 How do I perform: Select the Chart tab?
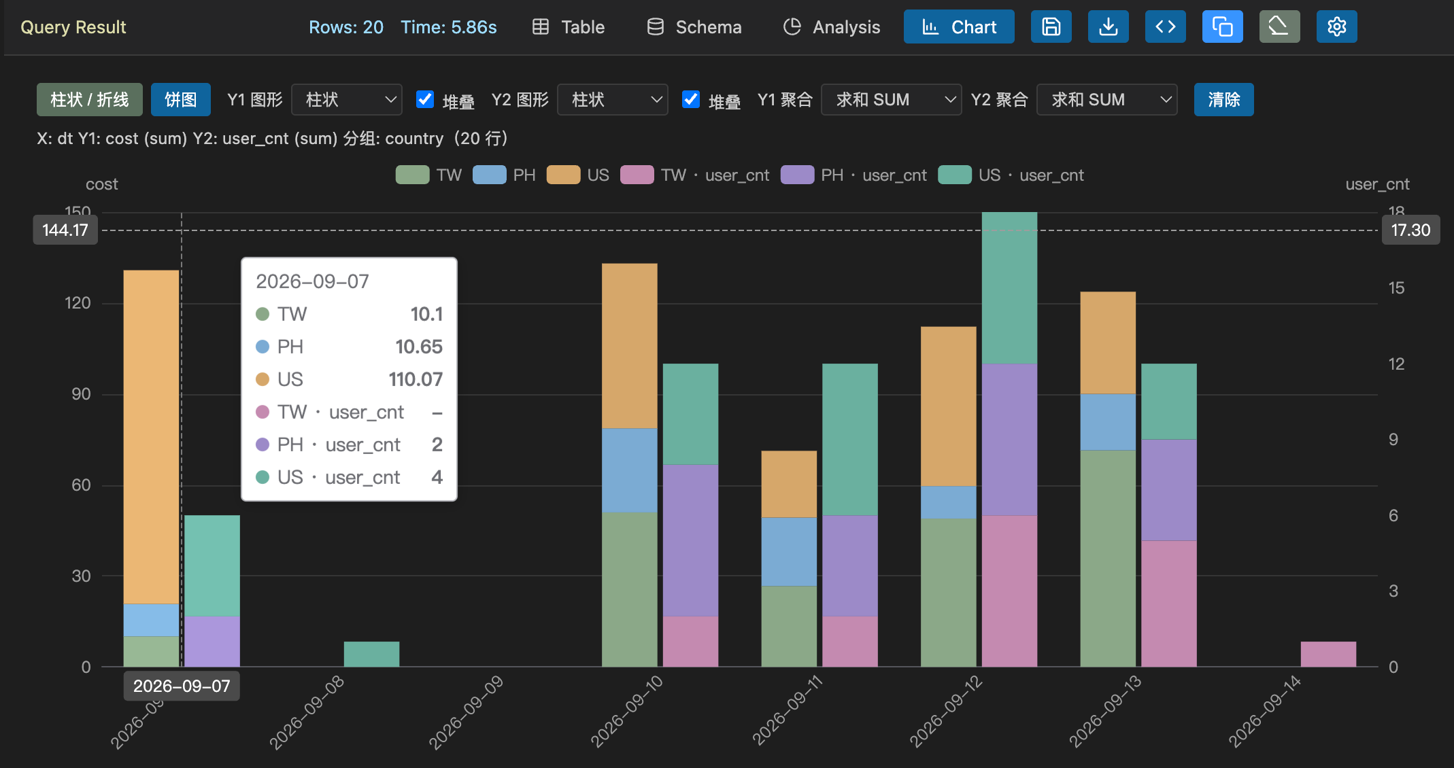959,27
